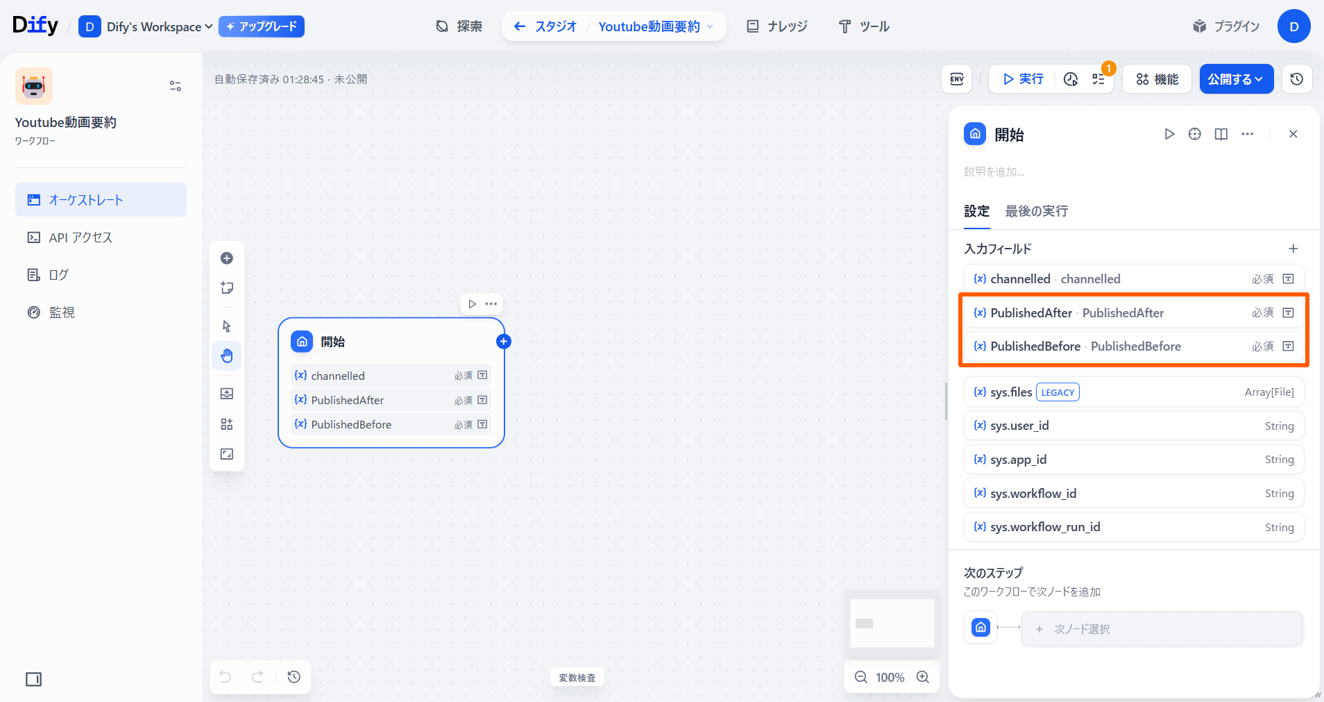Image resolution: width=1324 pixels, height=702 pixels.
Task: Open the 公開する publish dropdown
Action: pyautogui.click(x=1236, y=79)
